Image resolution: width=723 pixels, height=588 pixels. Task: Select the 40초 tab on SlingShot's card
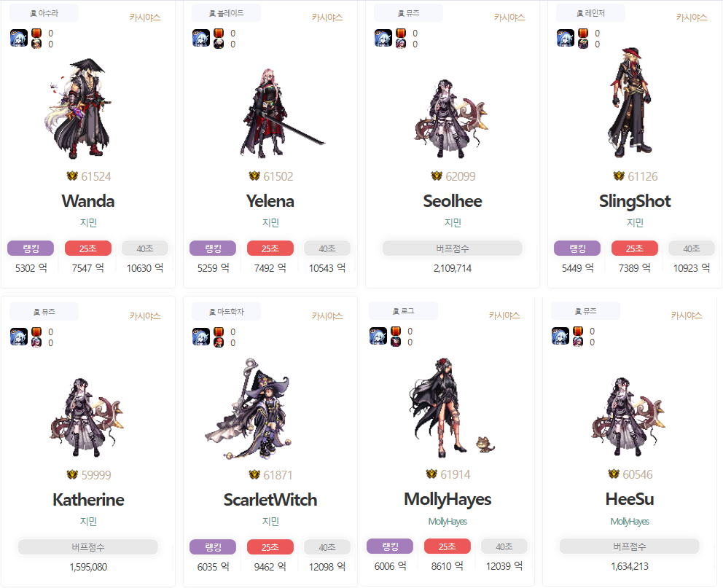pyautogui.click(x=691, y=248)
